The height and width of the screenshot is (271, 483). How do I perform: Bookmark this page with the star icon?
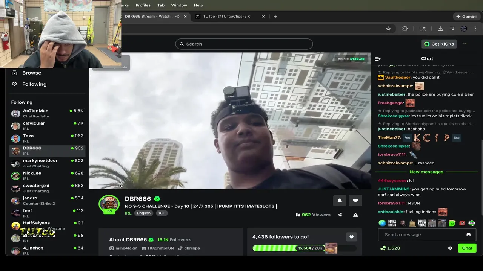tap(388, 29)
